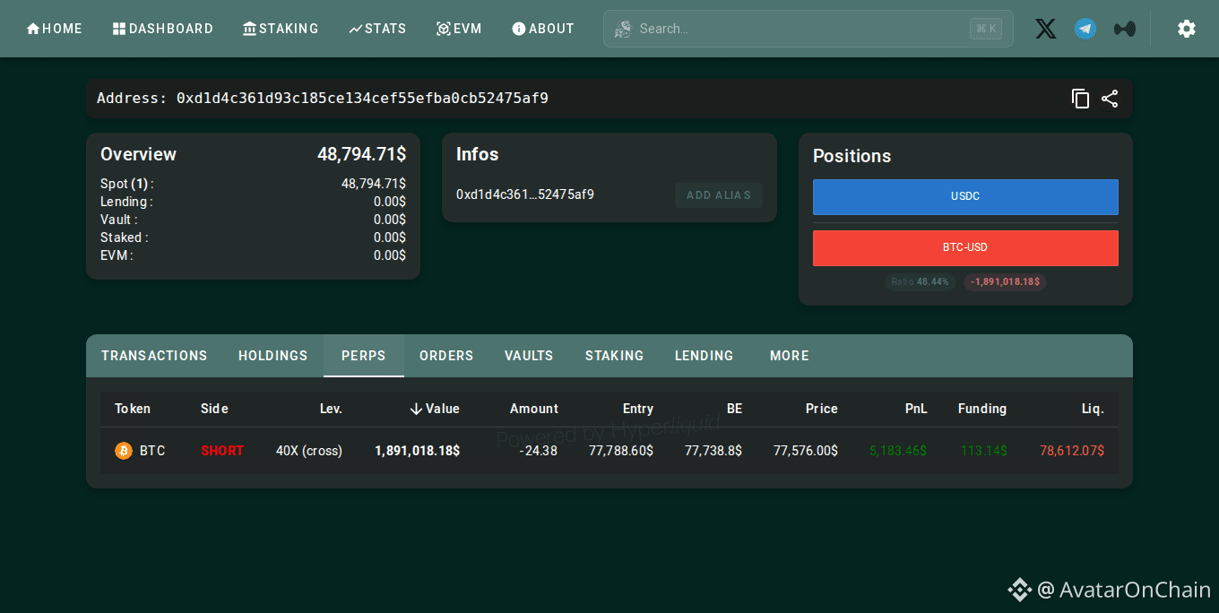Image resolution: width=1219 pixels, height=613 pixels.
Task: Switch to the Transactions tab
Action: pos(154,356)
